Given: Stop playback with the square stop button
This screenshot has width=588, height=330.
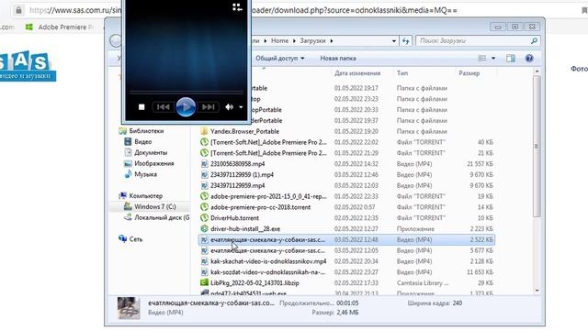Looking at the screenshot, I should [x=141, y=107].
